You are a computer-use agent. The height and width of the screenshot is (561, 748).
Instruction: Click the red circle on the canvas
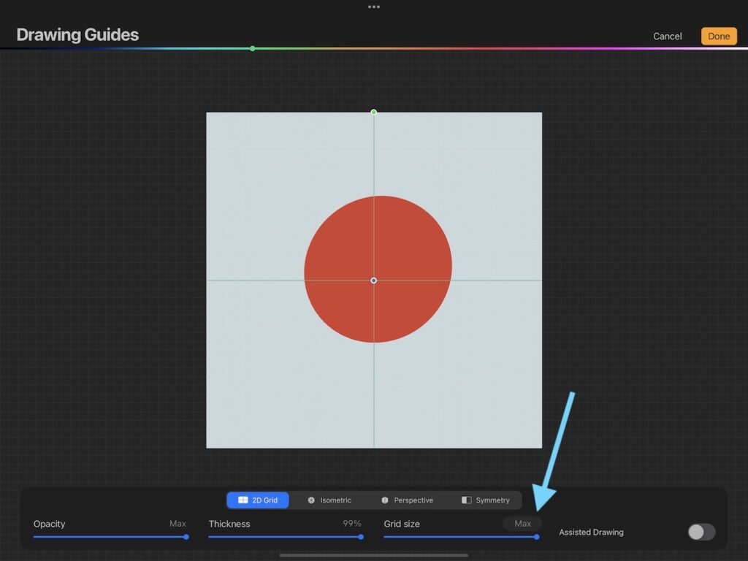click(x=409, y=241)
